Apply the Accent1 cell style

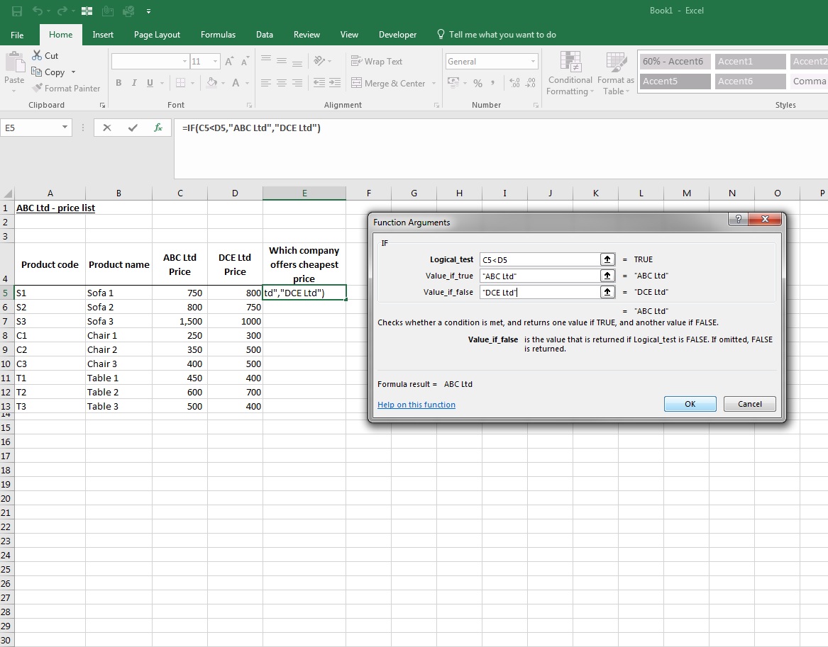[x=751, y=61]
